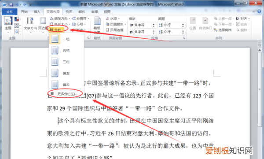Select 偏左 left column layout

point(66,73)
